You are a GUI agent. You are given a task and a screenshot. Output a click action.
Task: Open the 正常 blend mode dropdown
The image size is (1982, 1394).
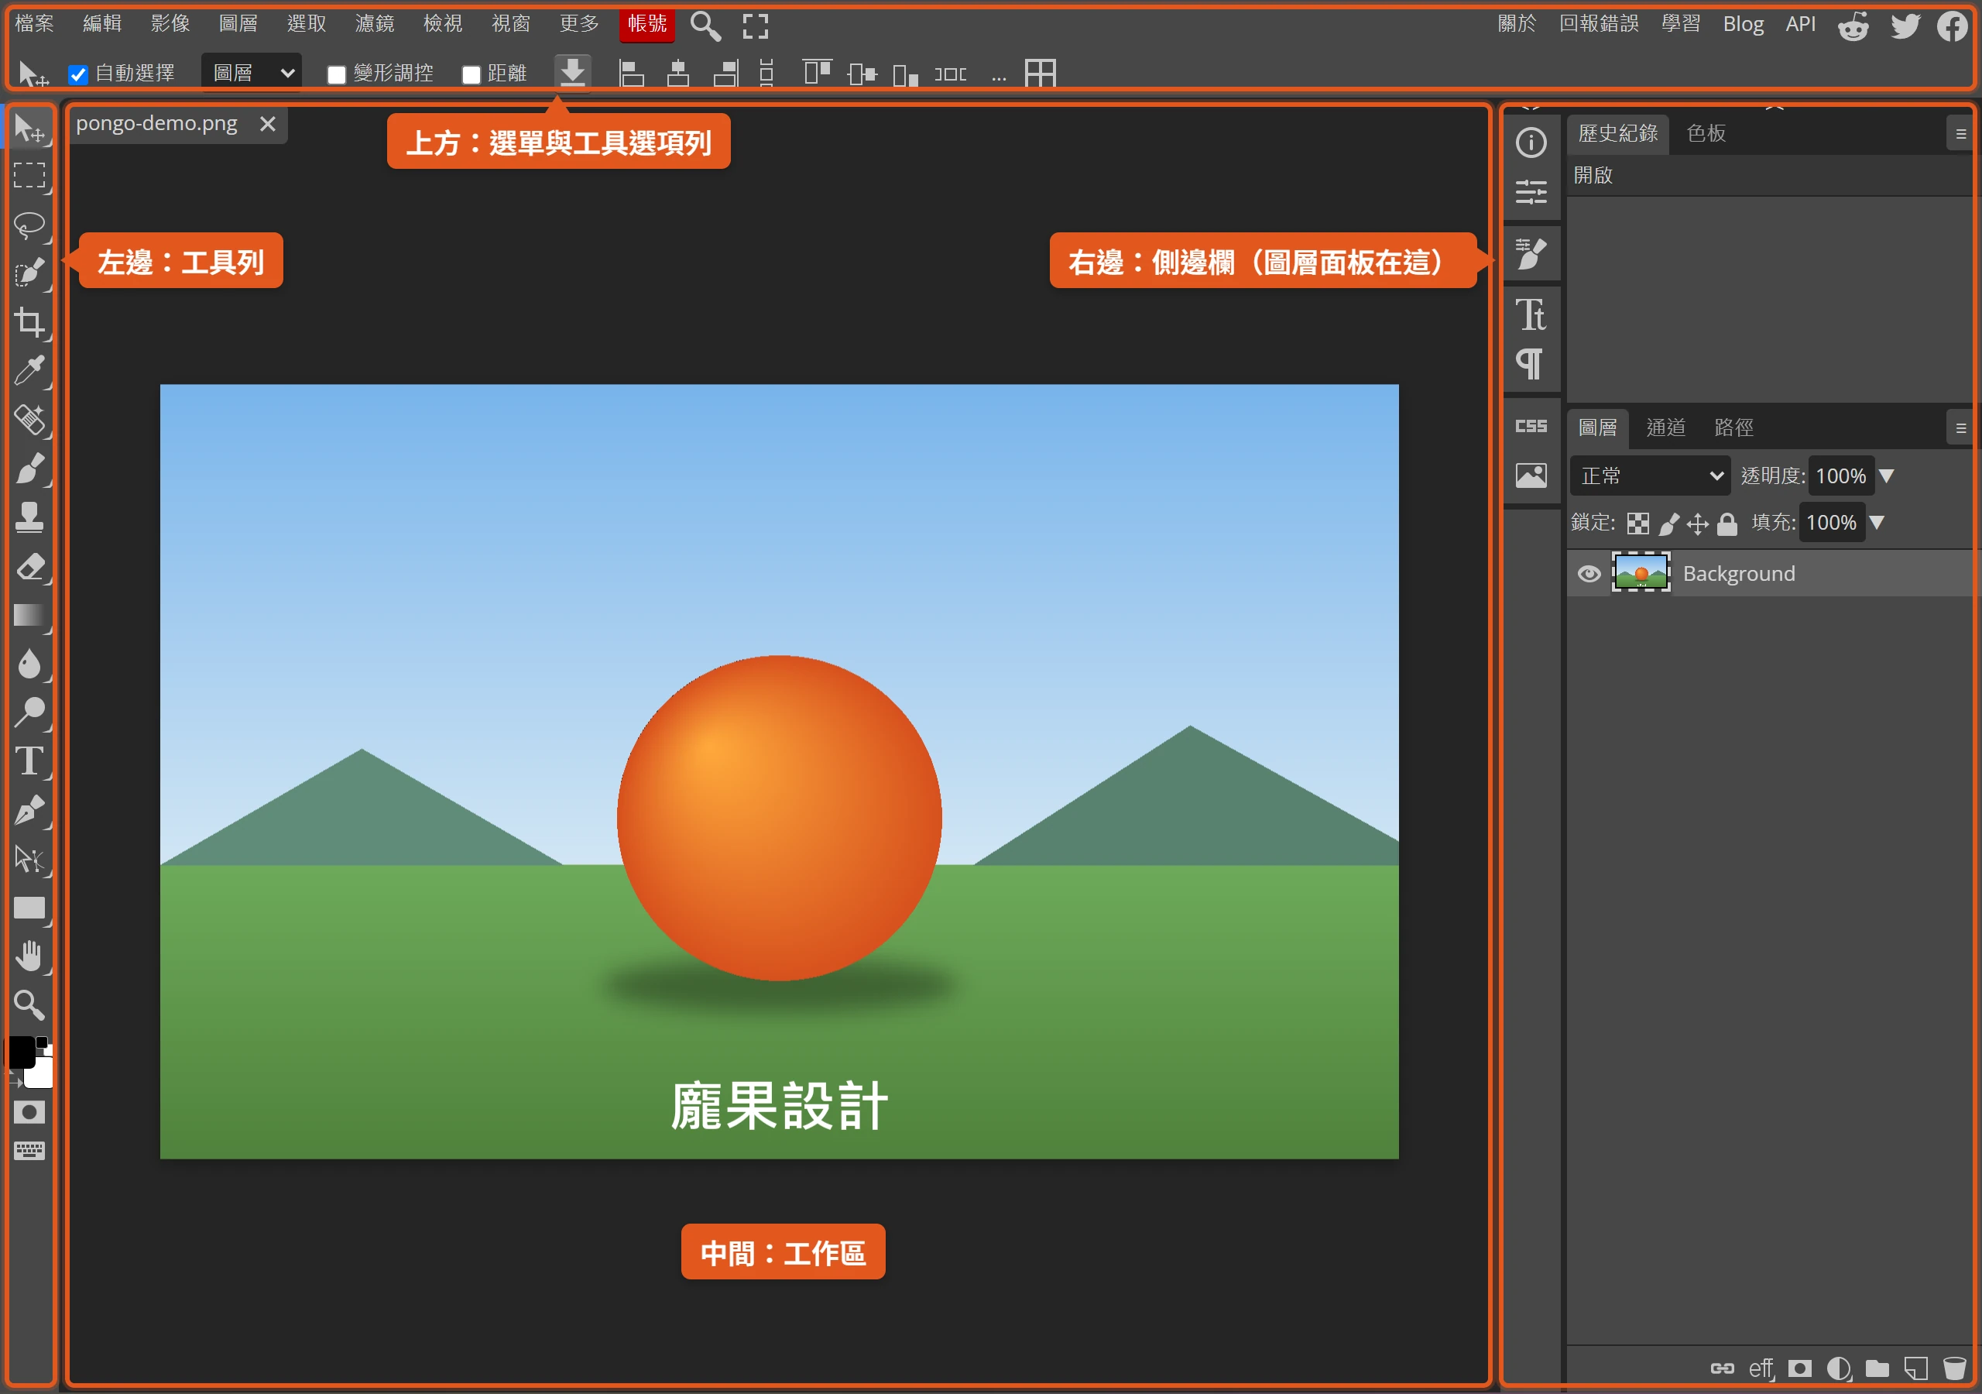click(1651, 476)
